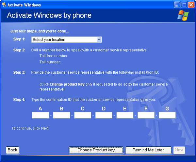This screenshot has width=196, height=162.
Task: Click confirmation ID field A
Action: [x=41, y=115]
